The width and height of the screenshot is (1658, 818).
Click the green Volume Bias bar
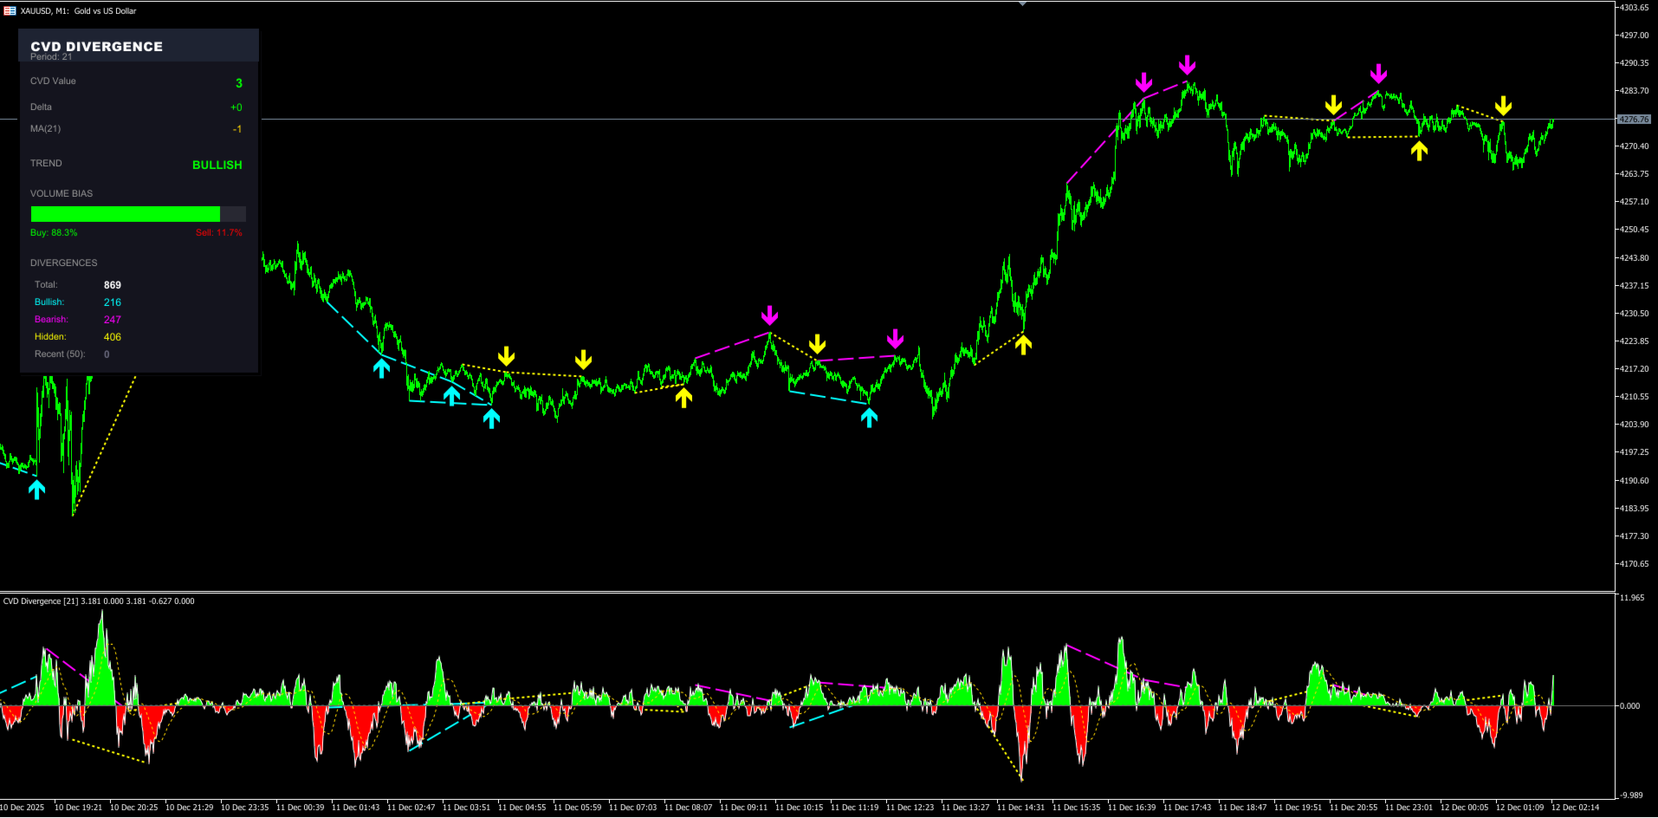tap(126, 214)
